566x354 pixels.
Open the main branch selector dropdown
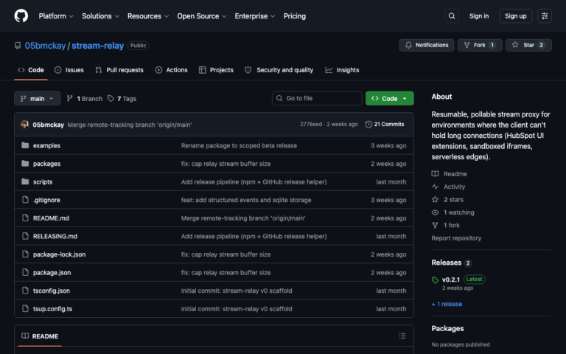tap(37, 98)
